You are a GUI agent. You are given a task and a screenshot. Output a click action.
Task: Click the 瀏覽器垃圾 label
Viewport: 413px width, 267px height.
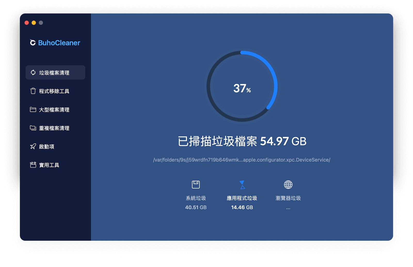pos(288,198)
